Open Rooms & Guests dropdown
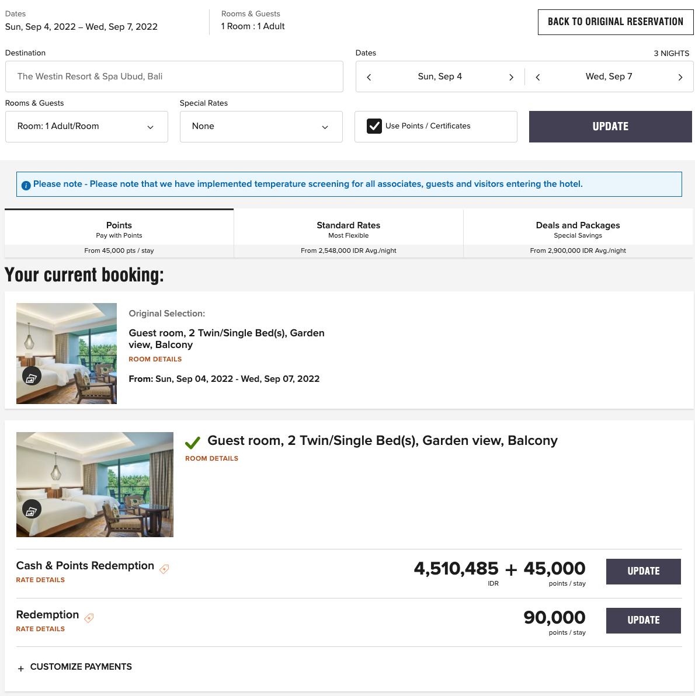Screen dimensions: 695x696 (86, 127)
